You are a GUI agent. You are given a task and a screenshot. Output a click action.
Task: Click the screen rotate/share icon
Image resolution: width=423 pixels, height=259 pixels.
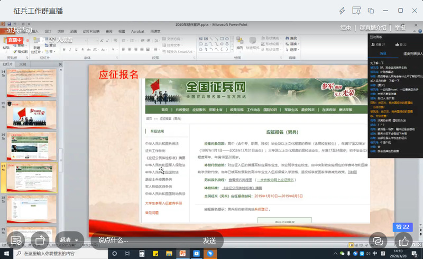(40, 240)
